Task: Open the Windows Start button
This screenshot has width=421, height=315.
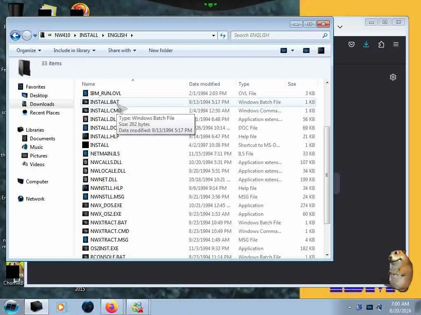Action: (x=11, y=307)
